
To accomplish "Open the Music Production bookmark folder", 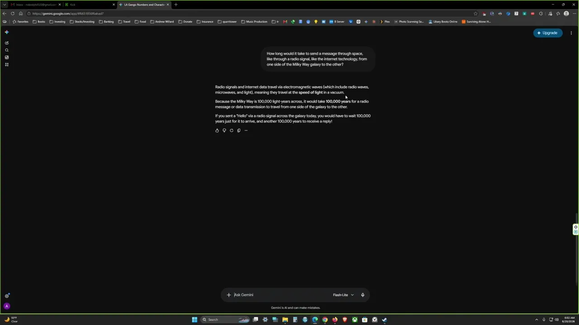I will 254,22.
